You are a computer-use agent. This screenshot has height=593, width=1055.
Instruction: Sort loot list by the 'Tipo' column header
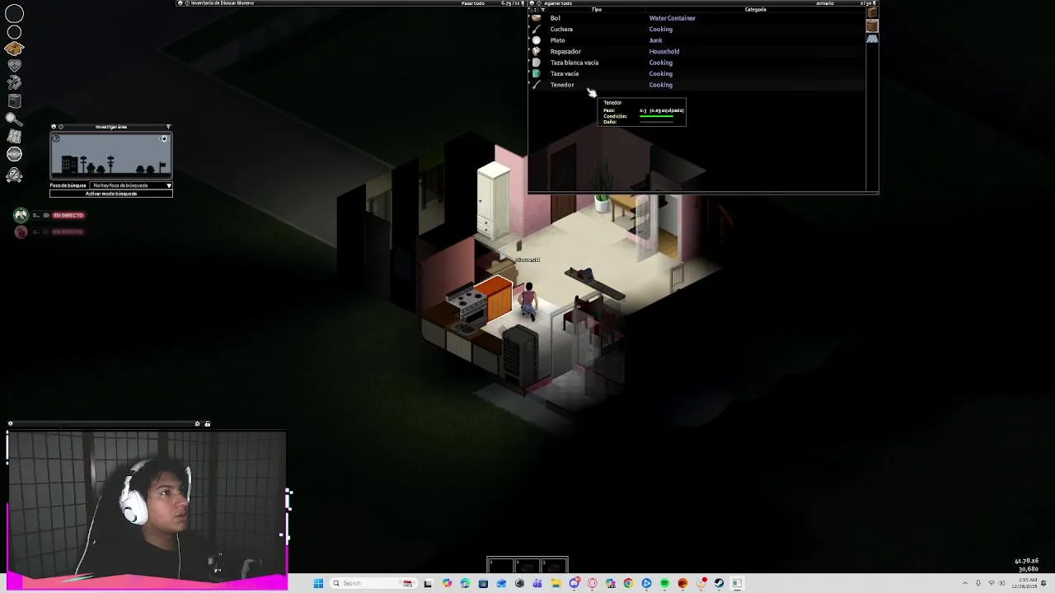(596, 10)
